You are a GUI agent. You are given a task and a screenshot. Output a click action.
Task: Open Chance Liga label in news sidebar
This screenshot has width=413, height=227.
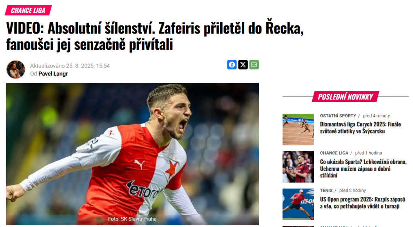coord(334,153)
